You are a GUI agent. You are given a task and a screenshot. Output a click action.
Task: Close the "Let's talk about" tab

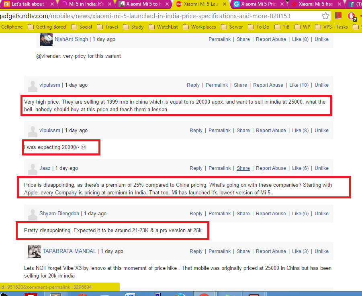pos(52,4)
